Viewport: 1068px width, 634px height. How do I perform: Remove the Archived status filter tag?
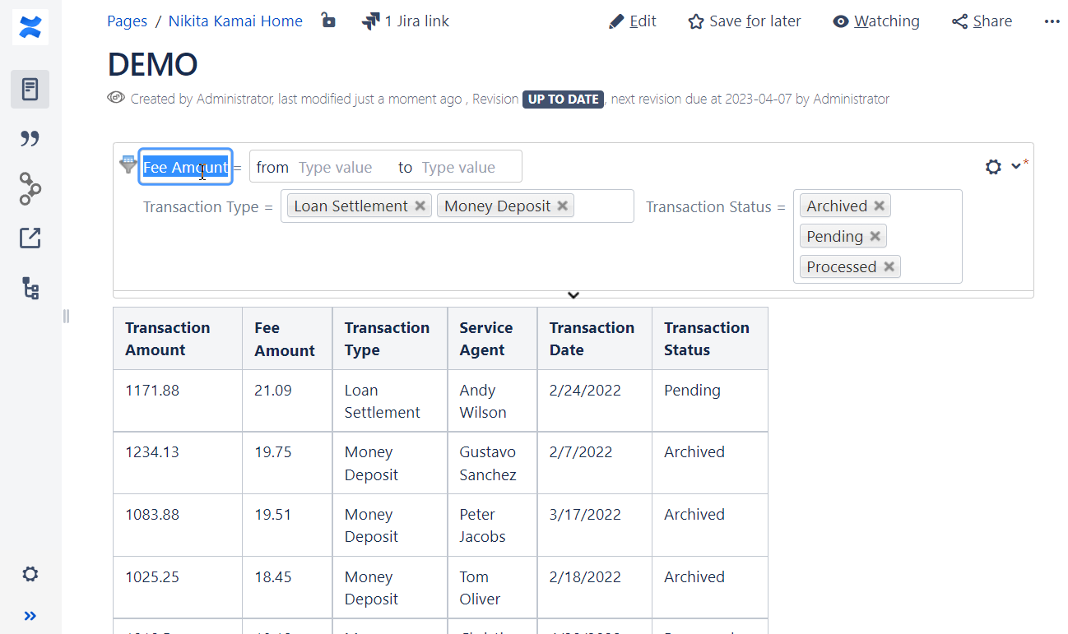click(880, 206)
